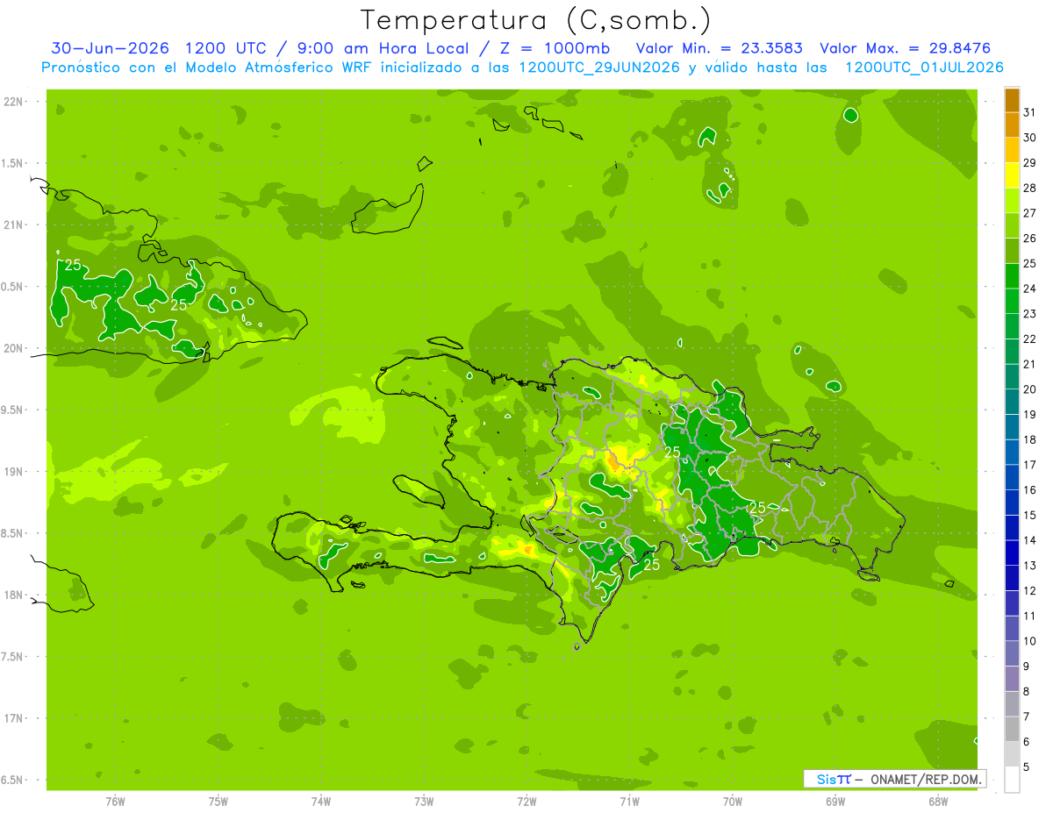The image size is (1053, 813).
Task: Click the "74W" longitude label
Action: point(321,802)
